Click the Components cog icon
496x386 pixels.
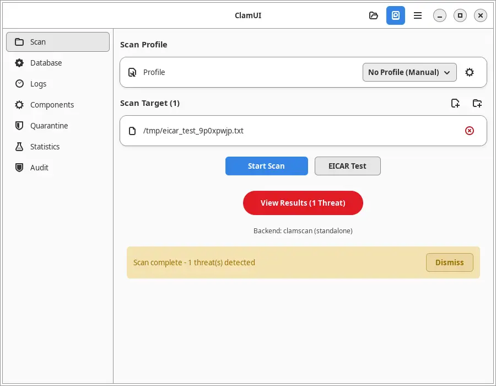[x=19, y=105]
